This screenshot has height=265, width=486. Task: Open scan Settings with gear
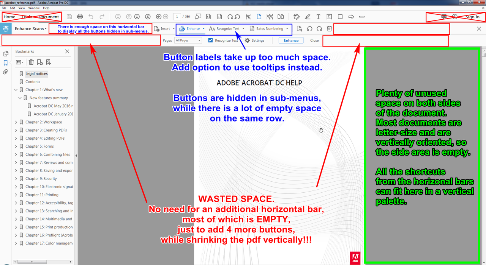tap(254, 41)
